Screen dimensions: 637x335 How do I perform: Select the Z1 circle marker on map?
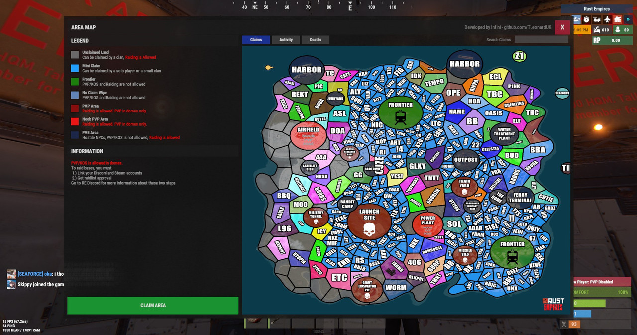519,56
